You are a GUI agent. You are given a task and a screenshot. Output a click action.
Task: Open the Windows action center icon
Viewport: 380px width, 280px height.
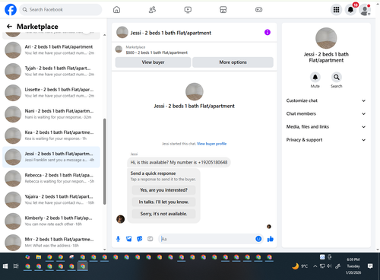pos(370,266)
